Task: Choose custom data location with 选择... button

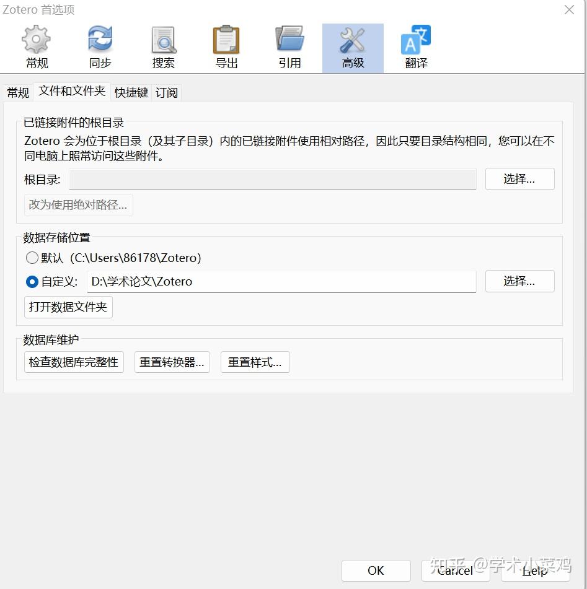Action: (519, 281)
